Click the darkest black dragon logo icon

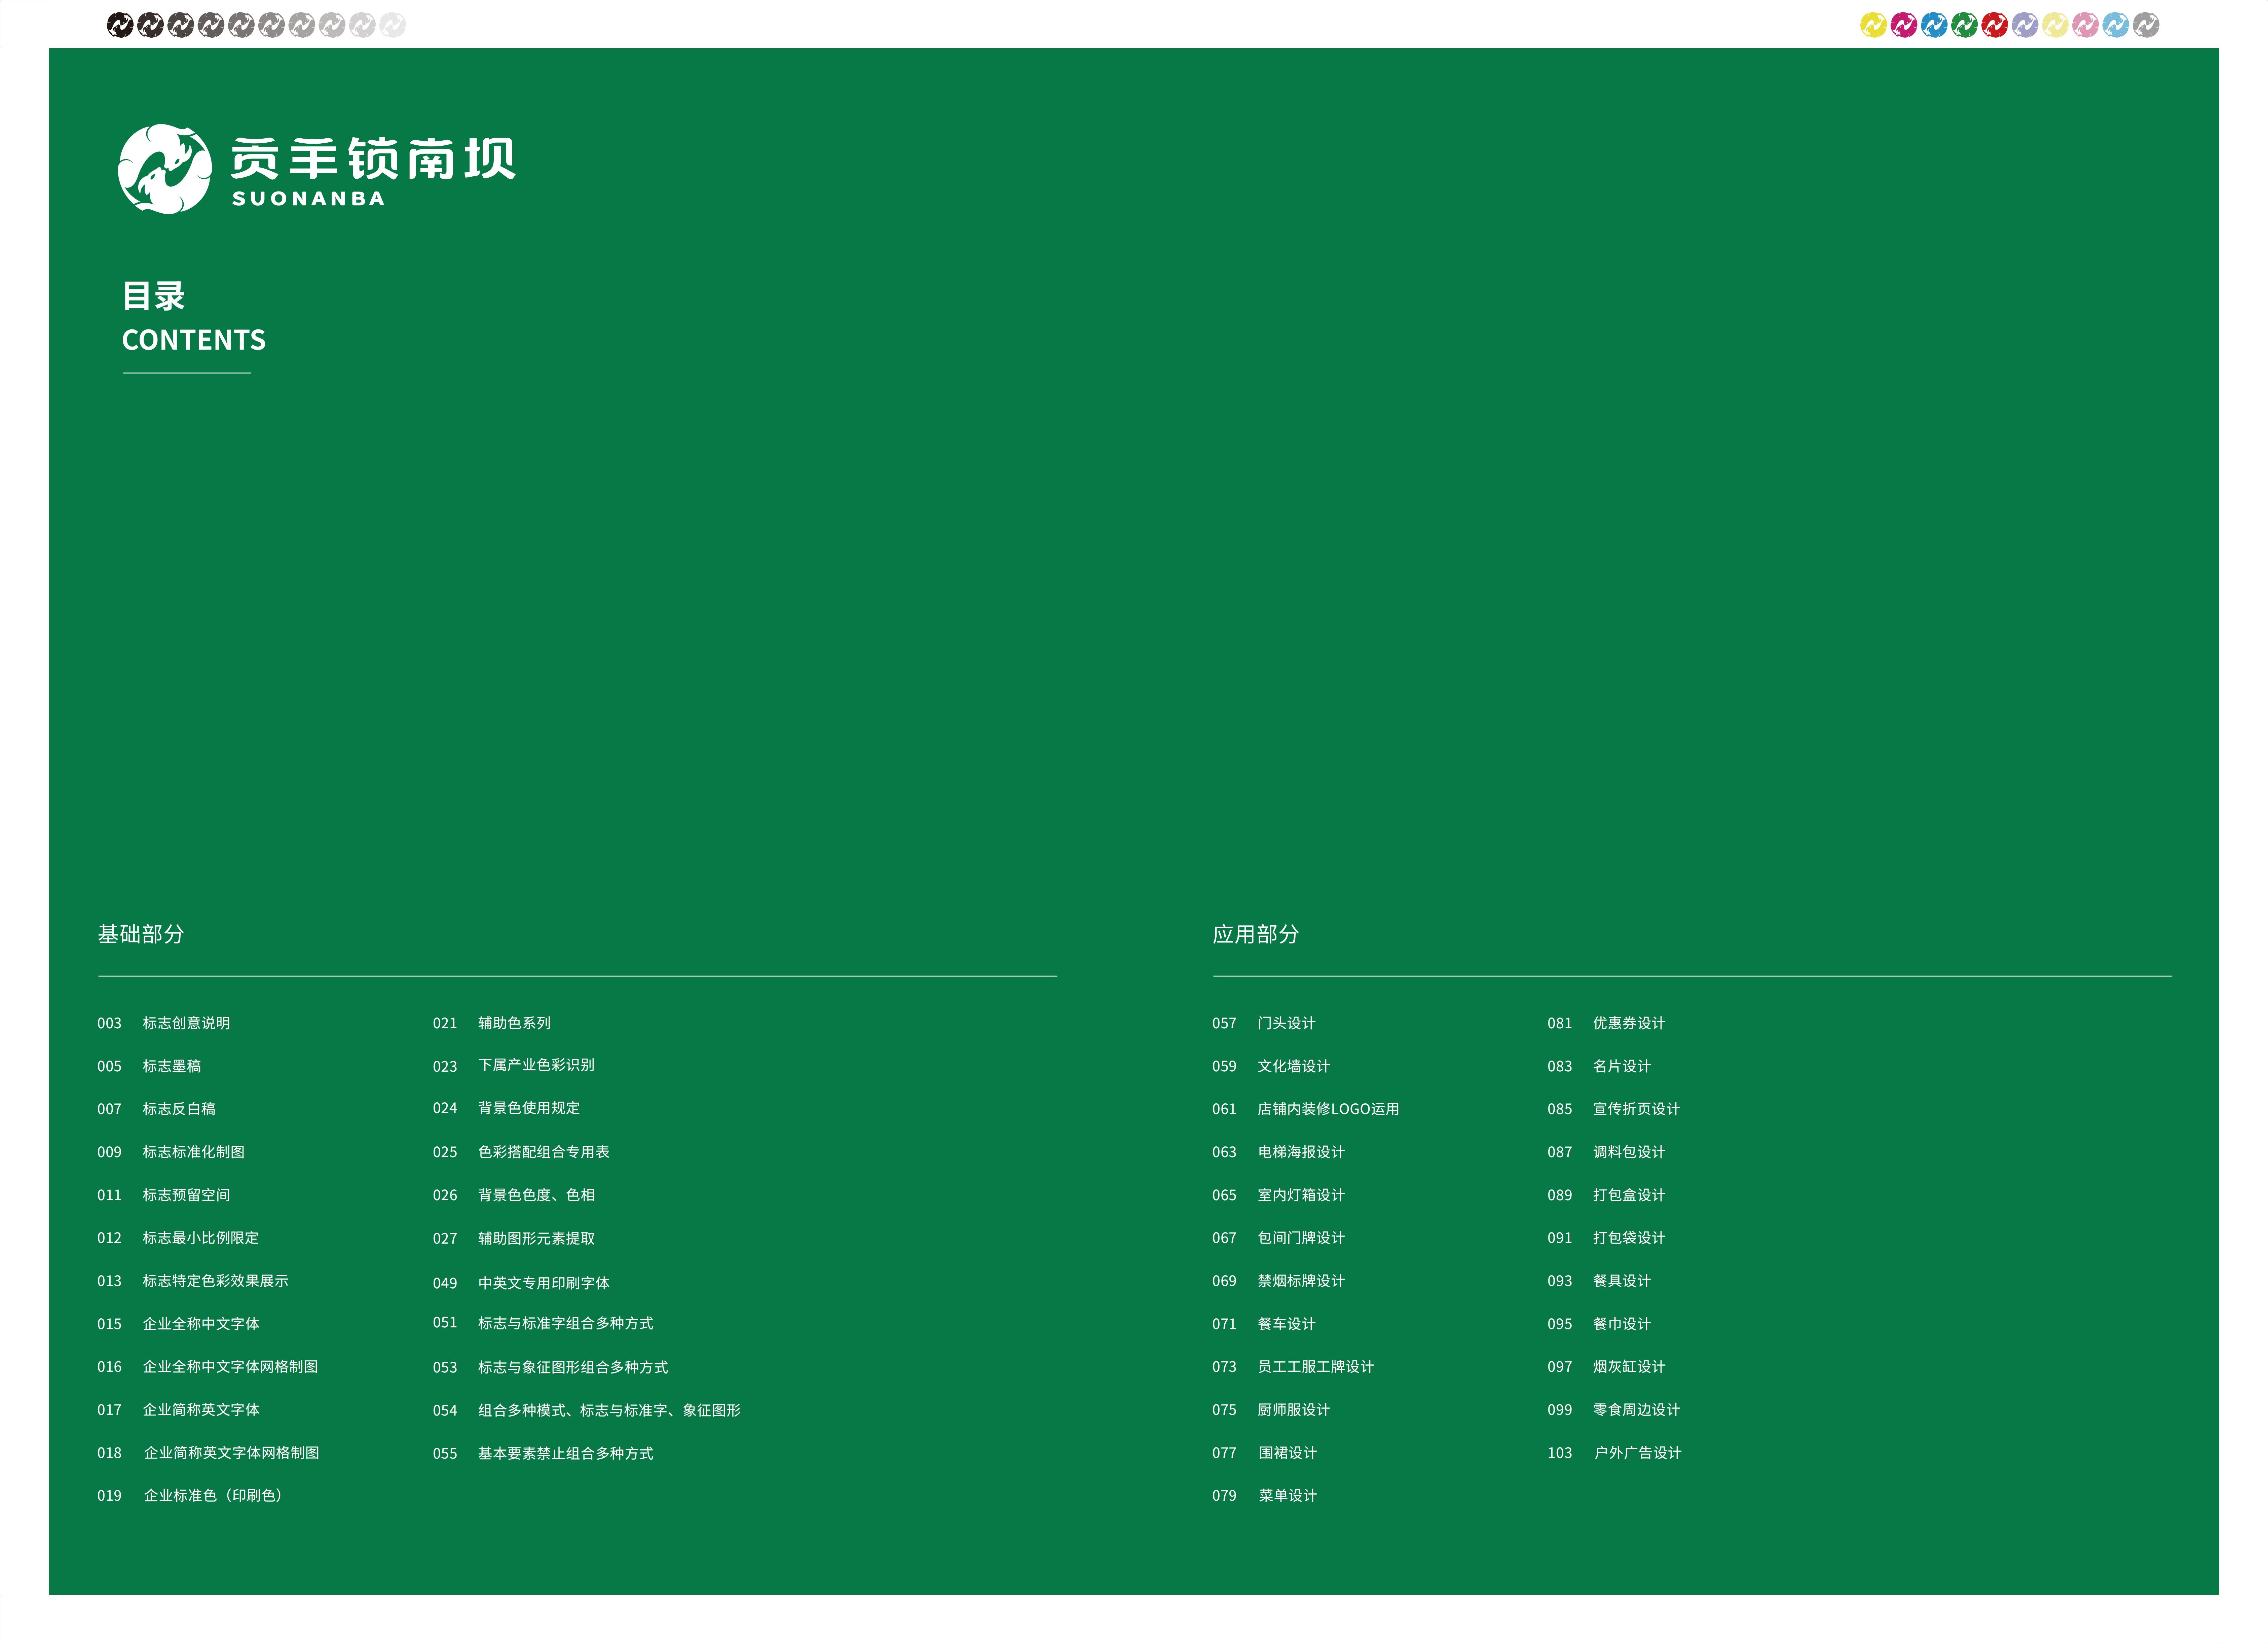(x=120, y=25)
